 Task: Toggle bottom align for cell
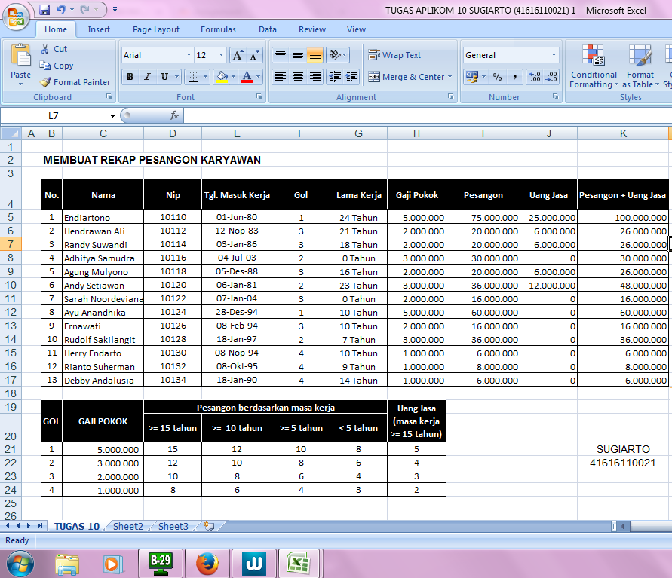315,55
